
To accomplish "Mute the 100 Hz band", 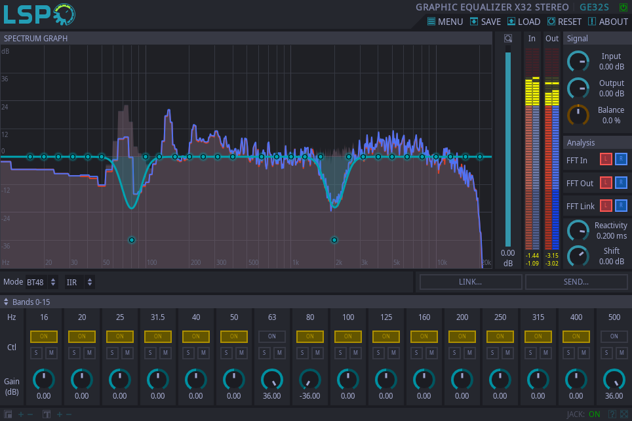I will tap(355, 353).
